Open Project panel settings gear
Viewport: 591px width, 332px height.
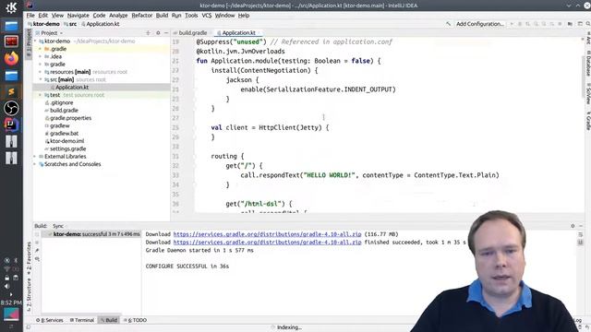[158, 33]
